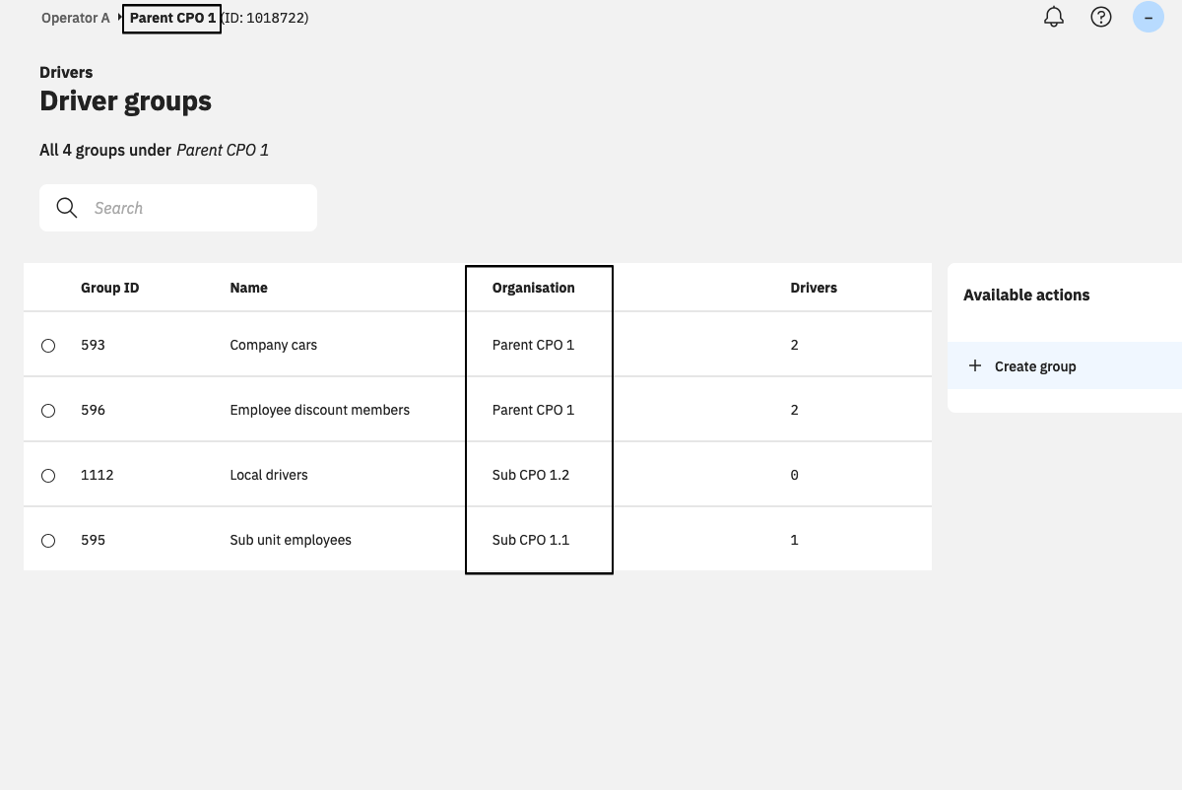Image resolution: width=1182 pixels, height=790 pixels.
Task: Expand the breadcrumb arrow after Operator A
Action: tap(120, 18)
